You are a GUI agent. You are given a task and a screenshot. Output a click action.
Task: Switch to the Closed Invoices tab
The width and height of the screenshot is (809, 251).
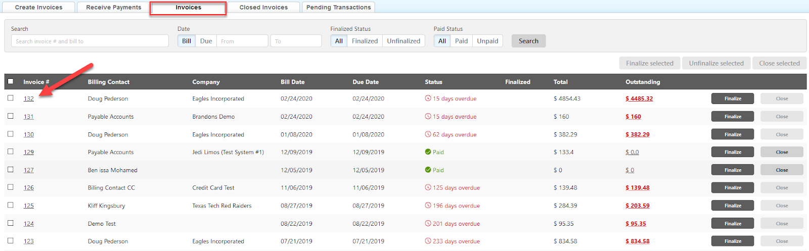(263, 8)
